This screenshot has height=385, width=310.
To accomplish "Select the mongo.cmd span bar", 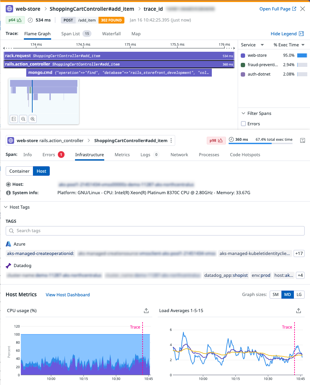I will tap(119, 73).
